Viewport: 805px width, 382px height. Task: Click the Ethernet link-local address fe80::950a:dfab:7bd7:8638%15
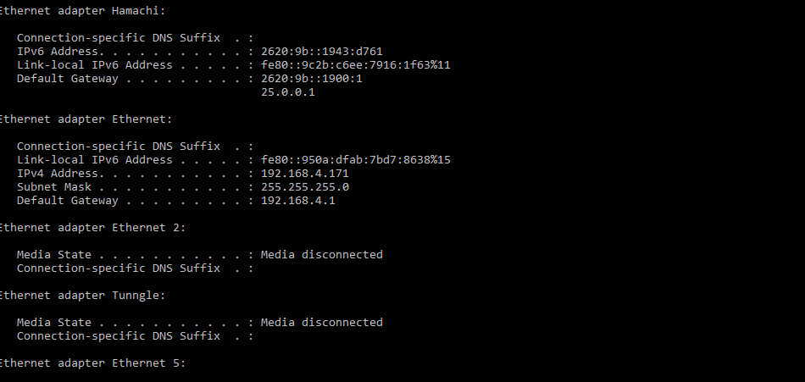(355, 159)
